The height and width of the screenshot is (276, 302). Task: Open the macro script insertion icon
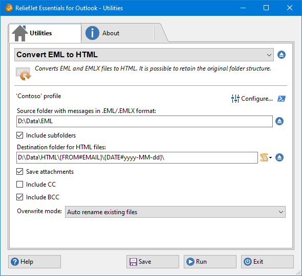(264, 157)
